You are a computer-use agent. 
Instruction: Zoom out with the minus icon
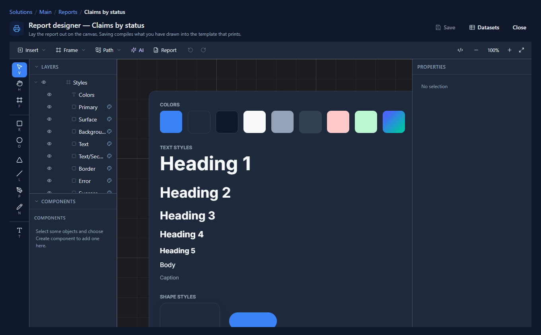pos(476,50)
